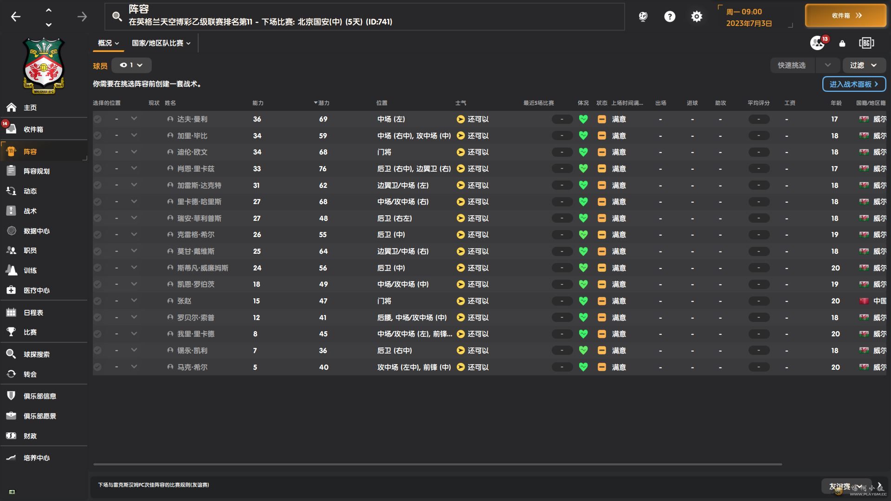Go to 医疗中心 medical centre
Screen dimensions: 891x501
(36, 290)
